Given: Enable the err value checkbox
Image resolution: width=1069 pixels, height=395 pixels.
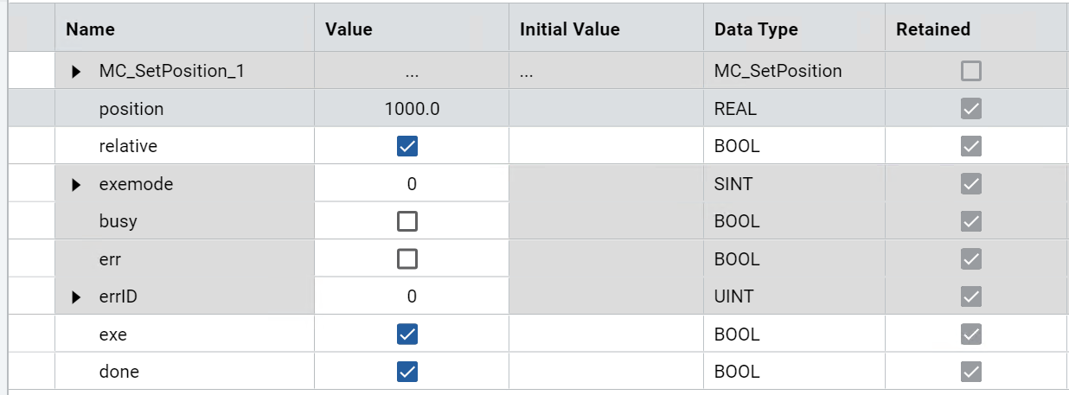Looking at the screenshot, I should [x=406, y=259].
